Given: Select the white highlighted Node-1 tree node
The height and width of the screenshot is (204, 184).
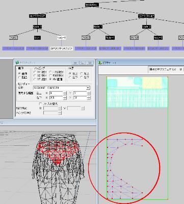Looking at the screenshot, I should click(62, 38).
